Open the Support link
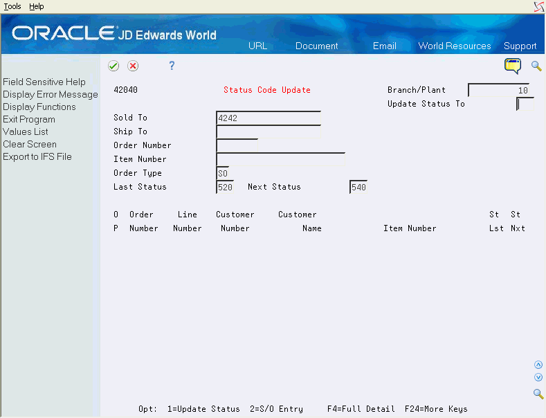 (520, 46)
